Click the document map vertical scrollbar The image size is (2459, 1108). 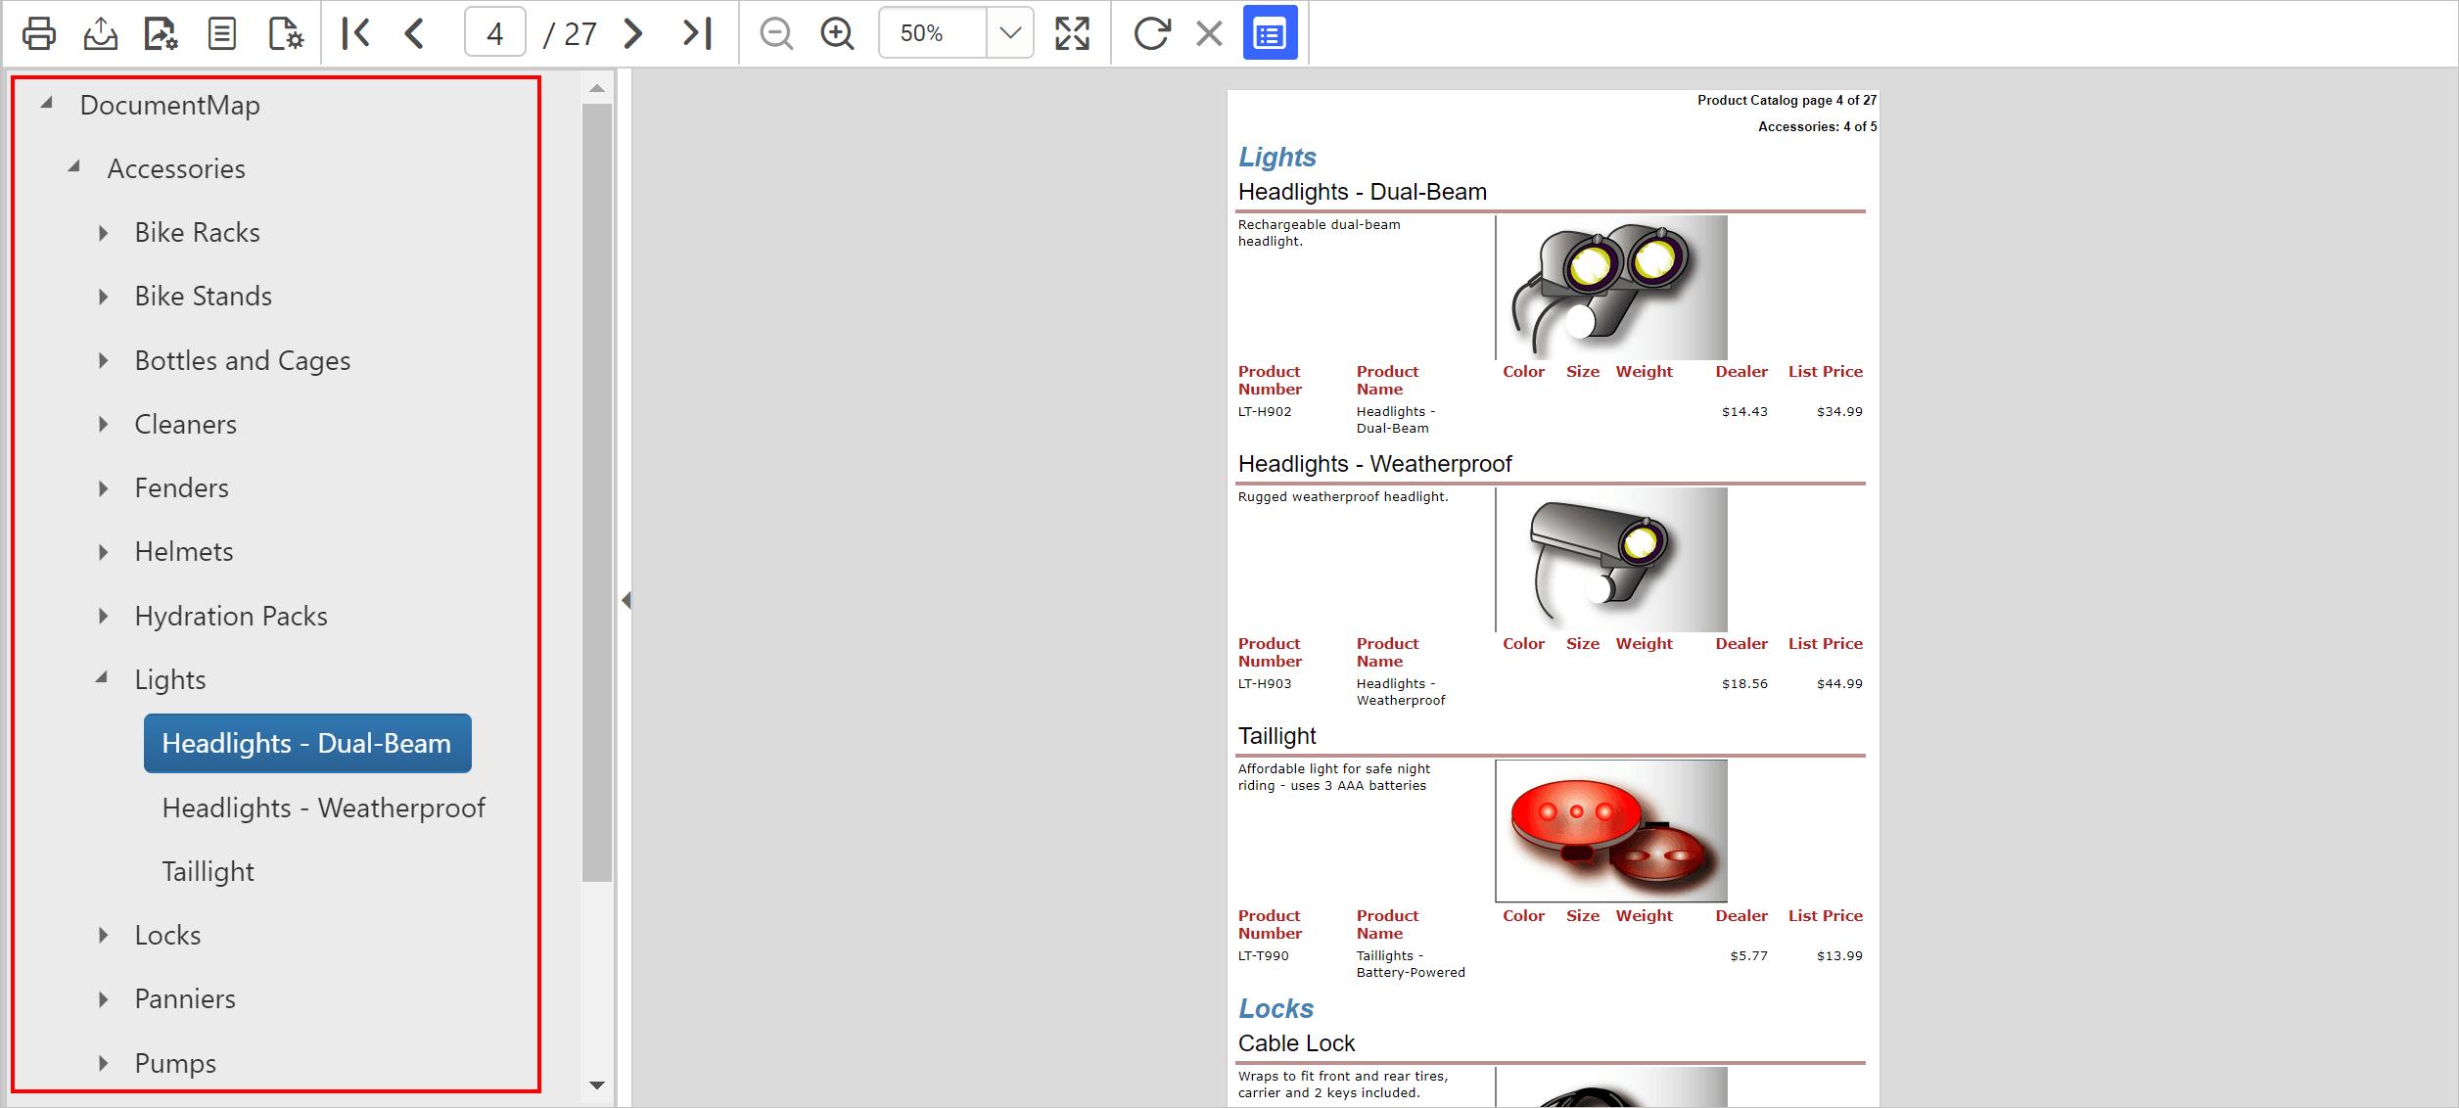tap(597, 489)
